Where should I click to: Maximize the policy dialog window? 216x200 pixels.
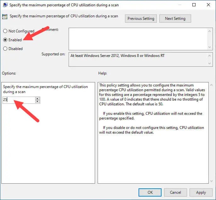[194, 5]
